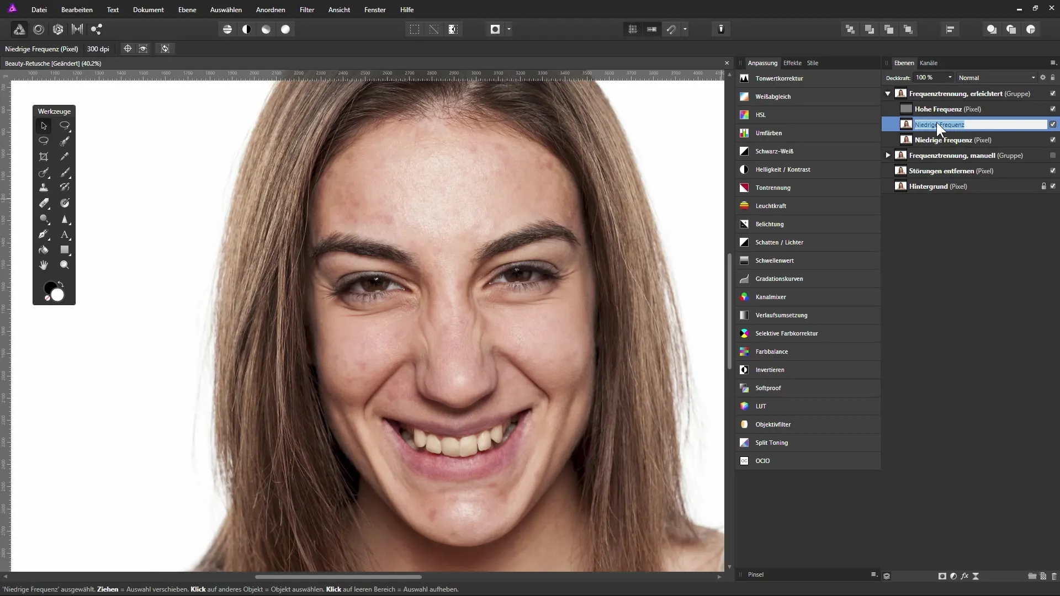Expand the Frequenztrennung, manuell group

click(x=888, y=156)
